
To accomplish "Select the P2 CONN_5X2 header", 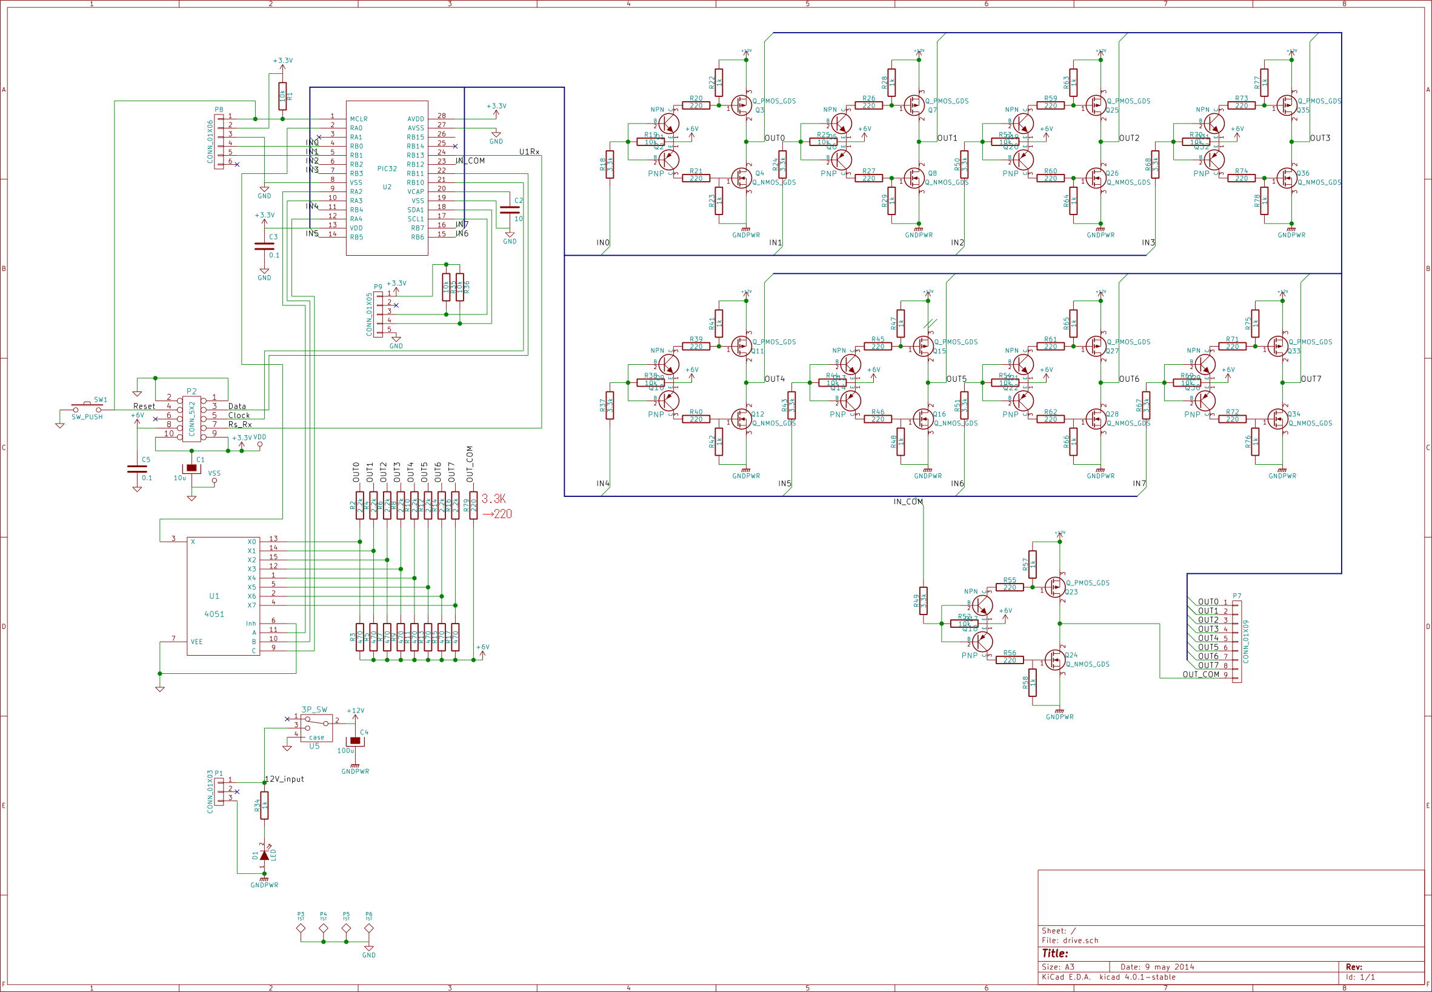I will pos(191,419).
